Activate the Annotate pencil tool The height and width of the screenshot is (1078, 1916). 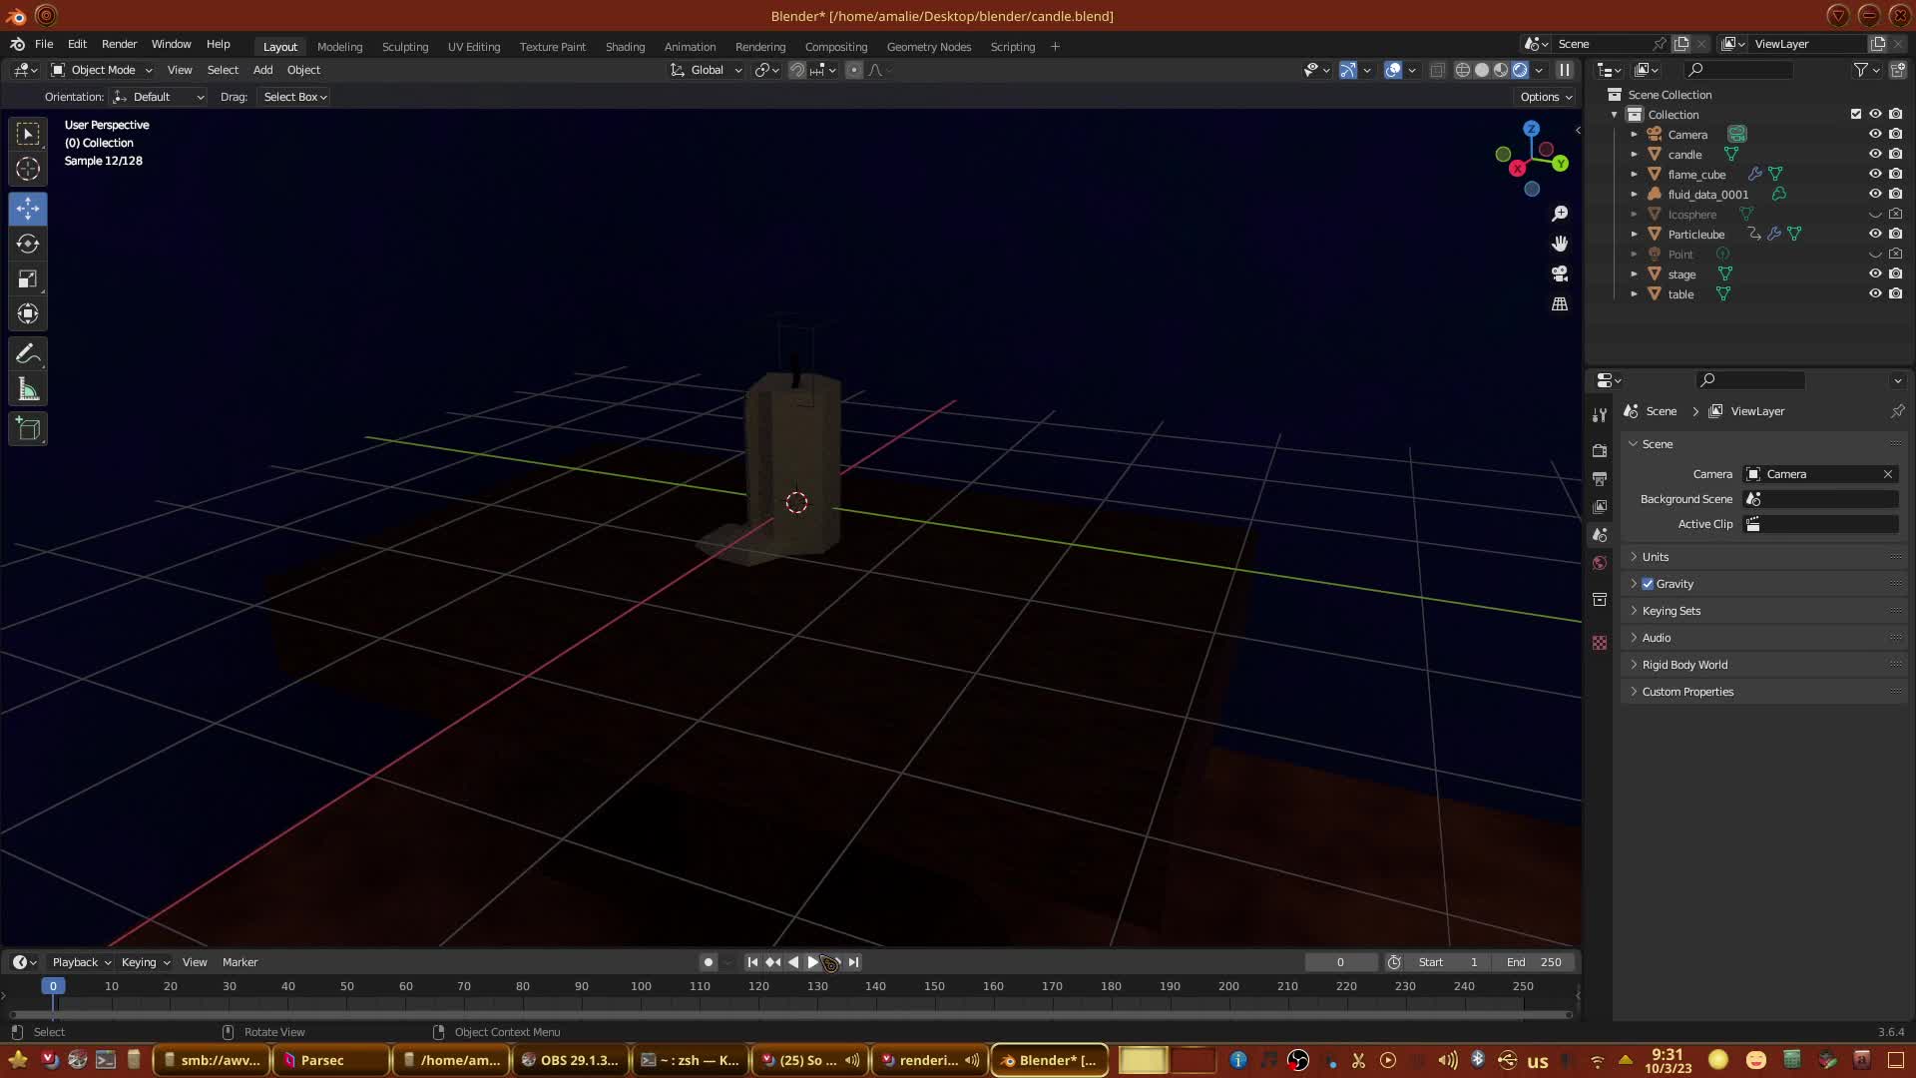click(28, 354)
